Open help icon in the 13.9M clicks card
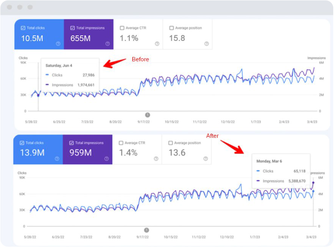The width and height of the screenshot is (334, 247). pos(57,159)
